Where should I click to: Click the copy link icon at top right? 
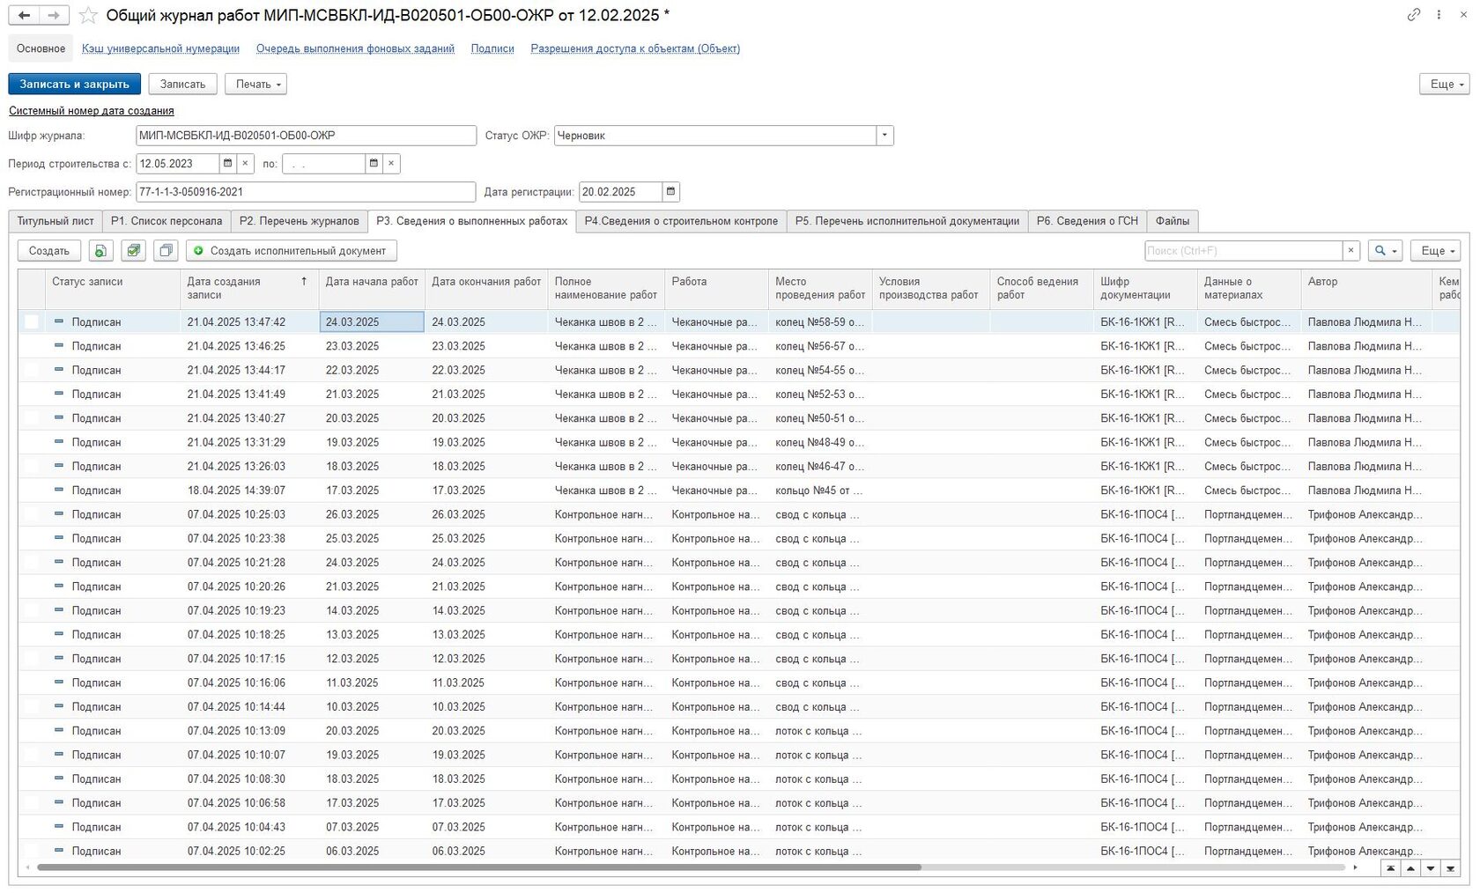pyautogui.click(x=1414, y=15)
